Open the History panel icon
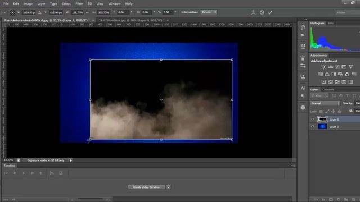 (x=303, y=27)
